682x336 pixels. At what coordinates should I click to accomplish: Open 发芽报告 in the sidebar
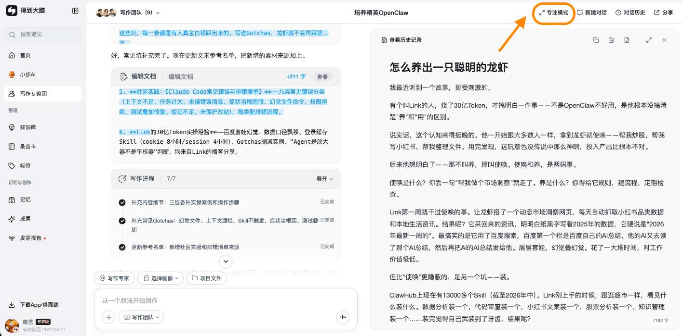(43, 238)
